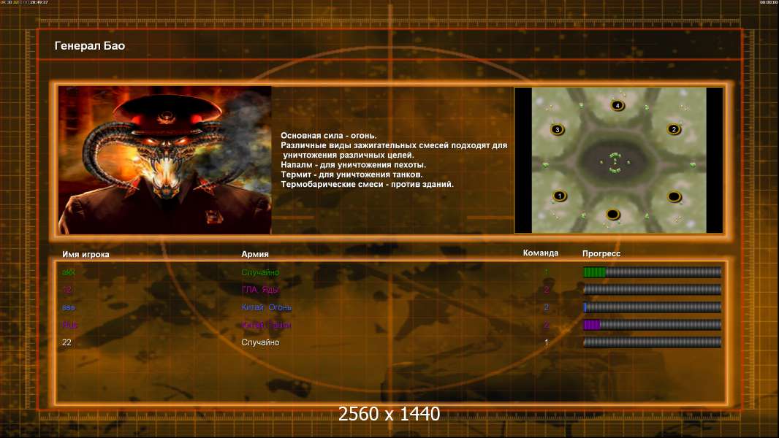
Task: Click team number for player 22
Action: pyautogui.click(x=546, y=342)
